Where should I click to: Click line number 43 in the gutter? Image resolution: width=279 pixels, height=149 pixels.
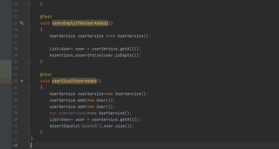tap(16, 145)
